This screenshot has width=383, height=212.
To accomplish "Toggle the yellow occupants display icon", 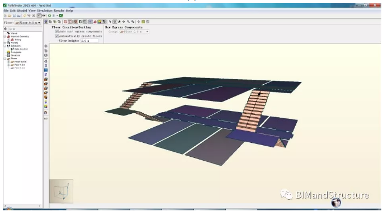I will 100,22.
